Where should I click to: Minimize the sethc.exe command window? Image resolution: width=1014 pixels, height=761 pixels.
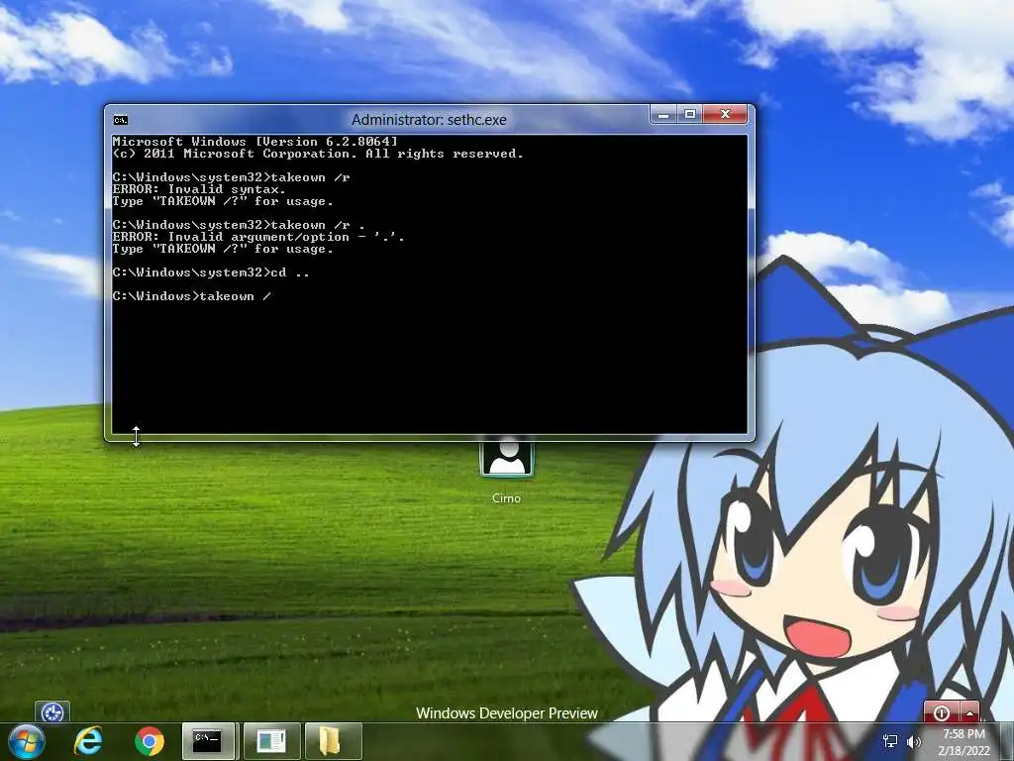tap(662, 115)
